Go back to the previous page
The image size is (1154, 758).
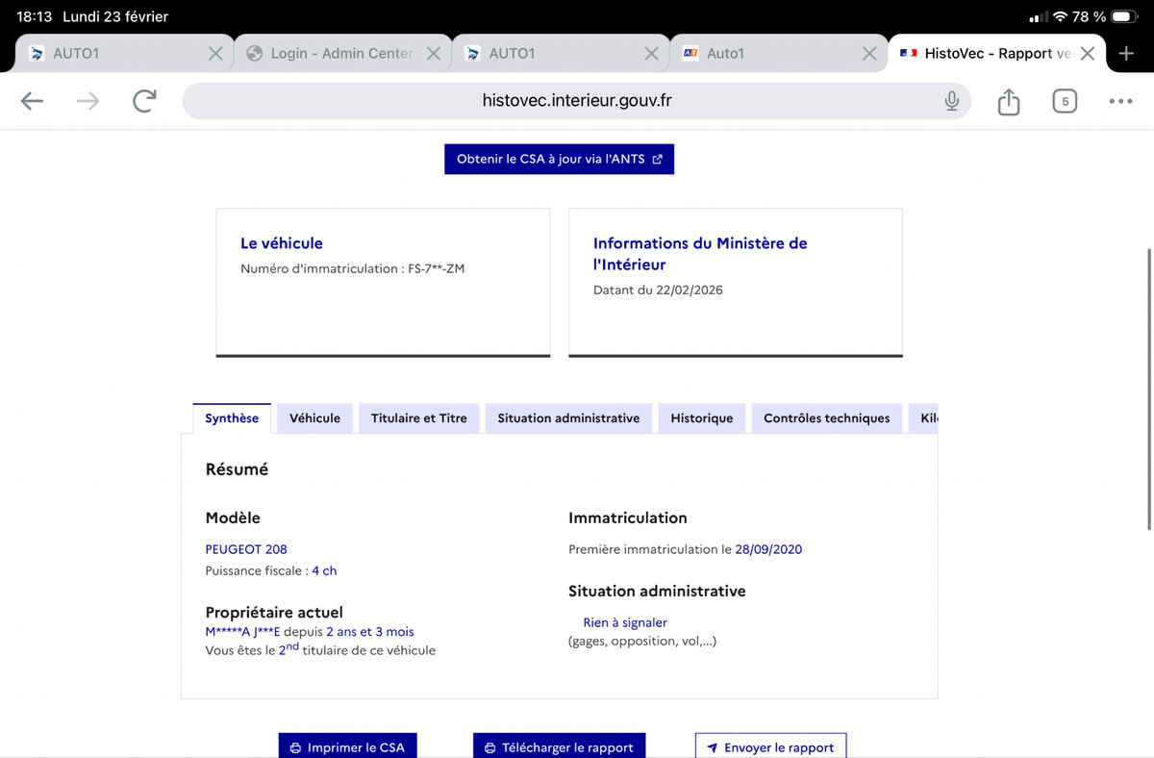pyautogui.click(x=32, y=101)
